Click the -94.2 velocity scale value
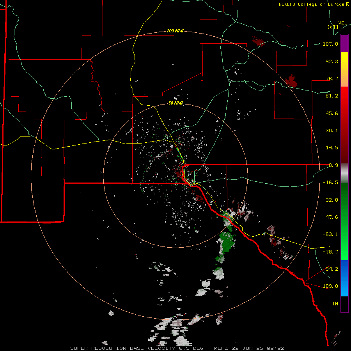 pyautogui.click(x=330, y=269)
